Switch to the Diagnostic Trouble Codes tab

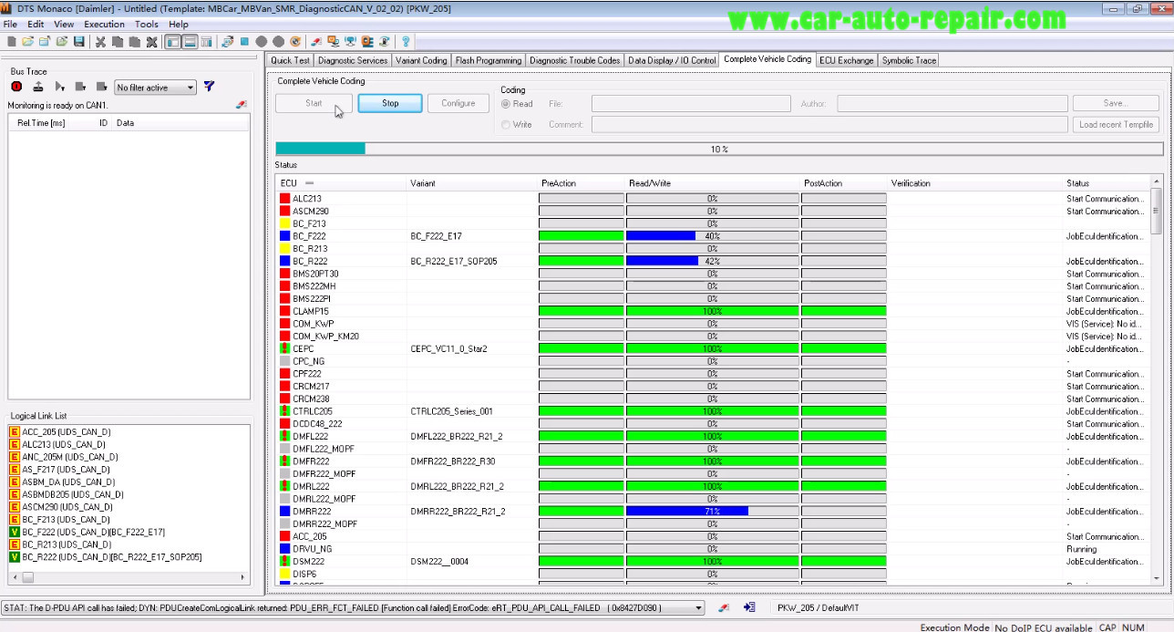(x=575, y=60)
